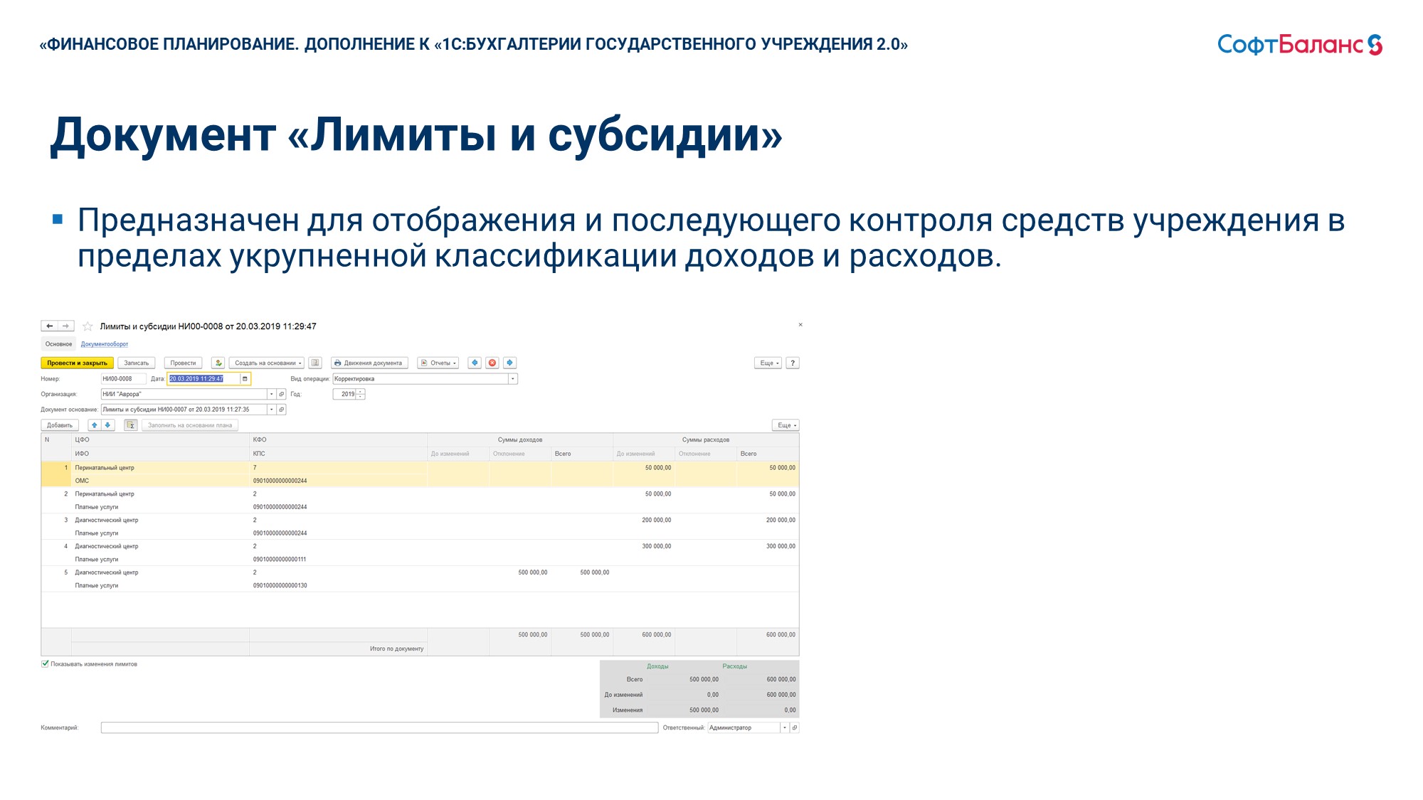This screenshot has width=1423, height=800.
Task: Click the Комментарий input field
Action: tap(379, 727)
